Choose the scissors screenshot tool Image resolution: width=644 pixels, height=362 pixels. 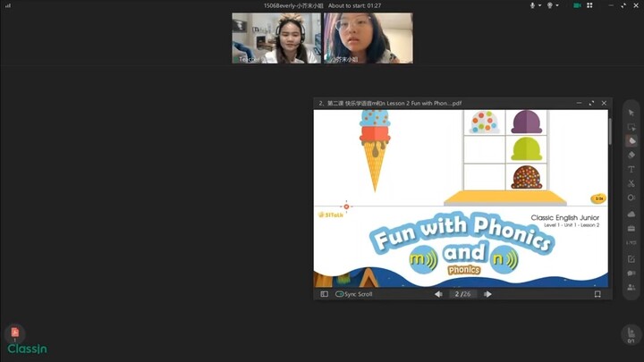click(x=631, y=183)
